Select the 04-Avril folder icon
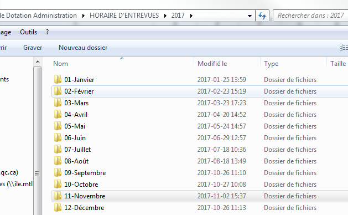 (58, 114)
